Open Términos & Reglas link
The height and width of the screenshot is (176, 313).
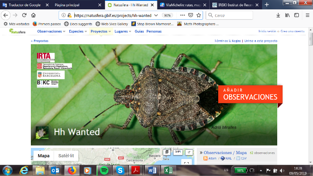click(x=228, y=41)
